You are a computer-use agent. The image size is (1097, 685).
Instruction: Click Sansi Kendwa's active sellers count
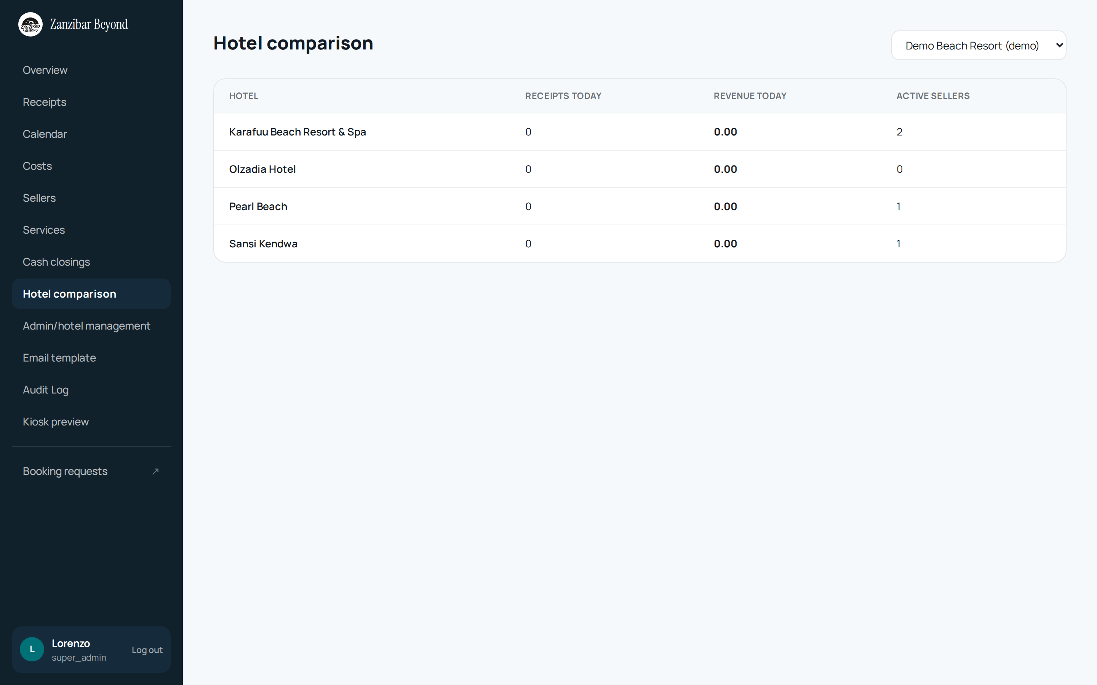point(899,244)
